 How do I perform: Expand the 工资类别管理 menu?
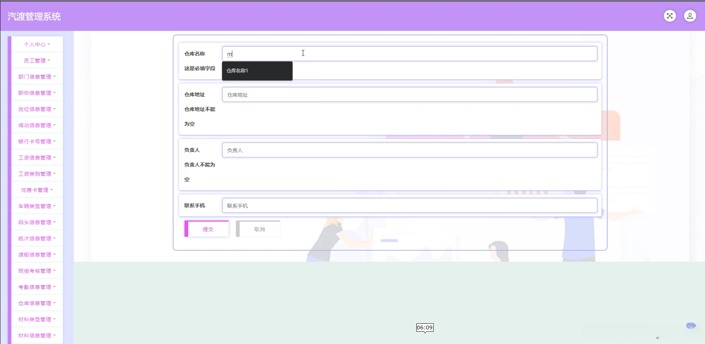37,173
